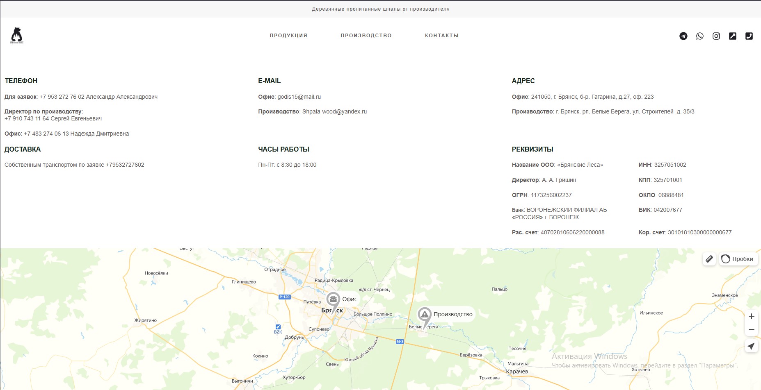
Task: Open the ПРОДУКЦИЯ menu item
Action: [288, 35]
